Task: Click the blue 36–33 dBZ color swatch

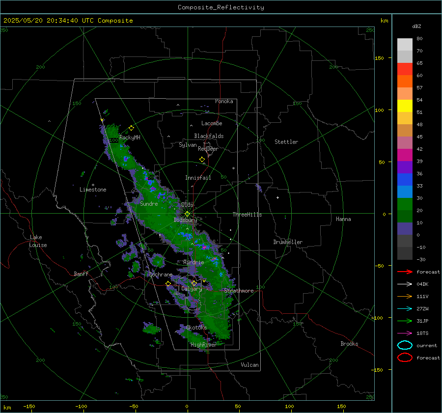Action: [405, 179]
